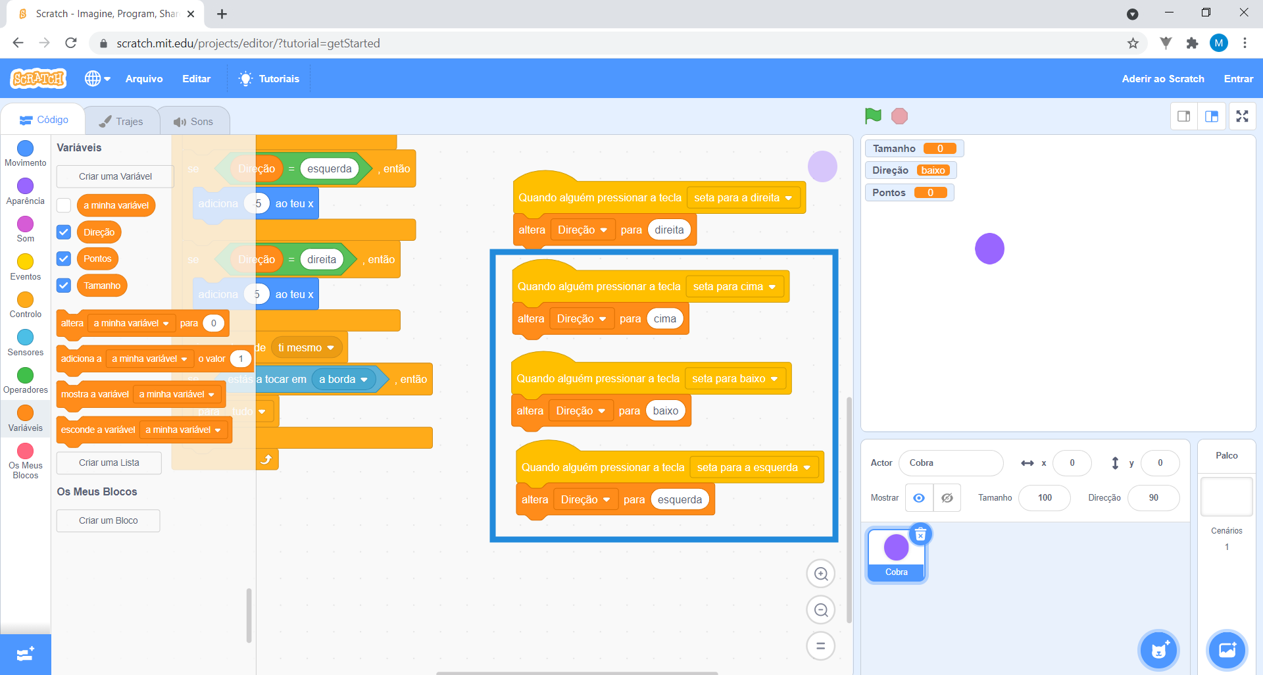Open 'seta para cima' key dropdown

(735, 287)
